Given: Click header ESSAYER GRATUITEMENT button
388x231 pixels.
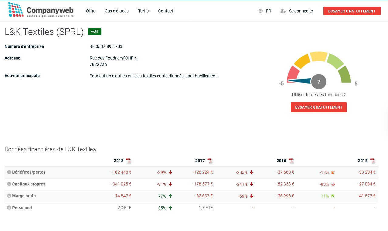Looking at the screenshot, I should (x=352, y=11).
